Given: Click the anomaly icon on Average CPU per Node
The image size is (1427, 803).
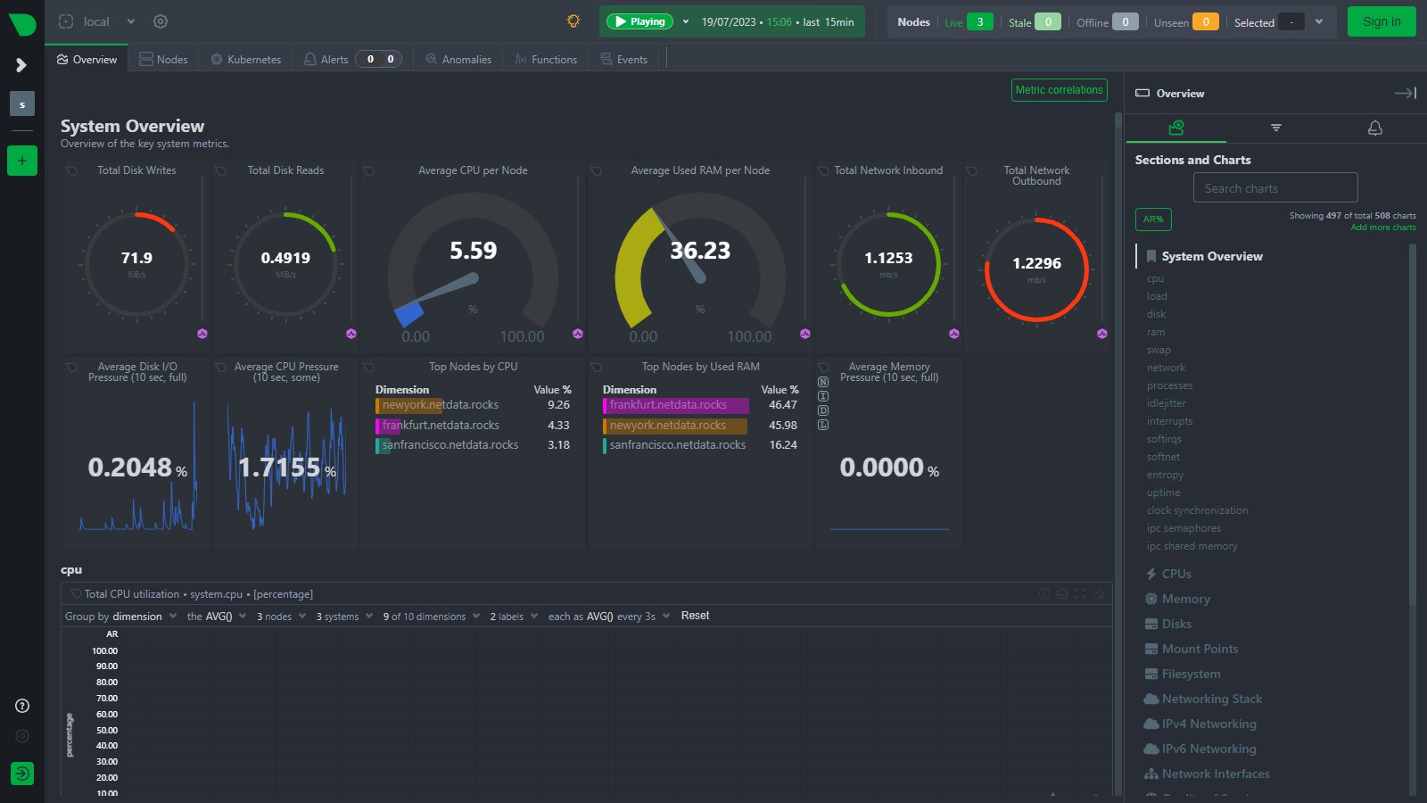Looking at the screenshot, I should tap(578, 334).
